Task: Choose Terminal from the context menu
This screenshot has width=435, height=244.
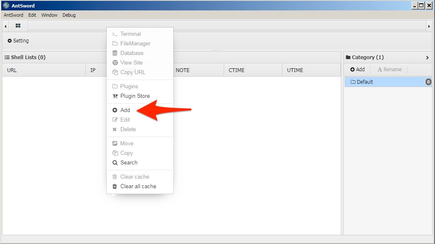Action: (x=140, y=34)
